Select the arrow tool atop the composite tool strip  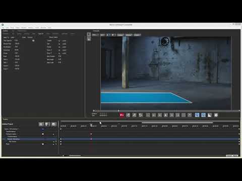[x=89, y=34]
